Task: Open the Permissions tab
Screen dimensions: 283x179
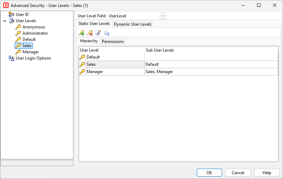Action: point(113,41)
